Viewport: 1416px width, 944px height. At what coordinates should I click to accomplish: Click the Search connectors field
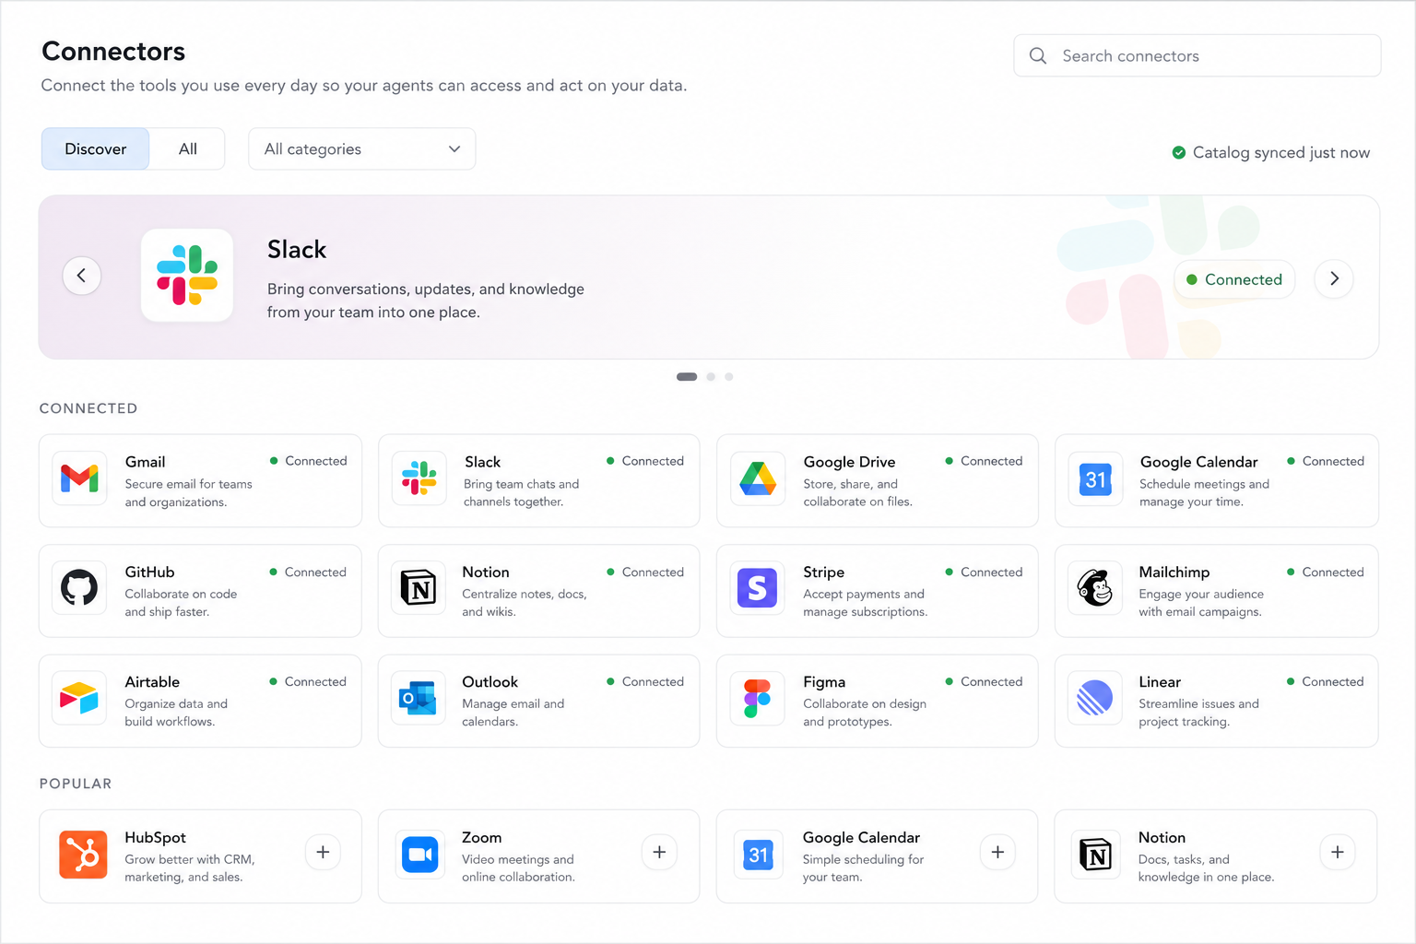[x=1198, y=56]
